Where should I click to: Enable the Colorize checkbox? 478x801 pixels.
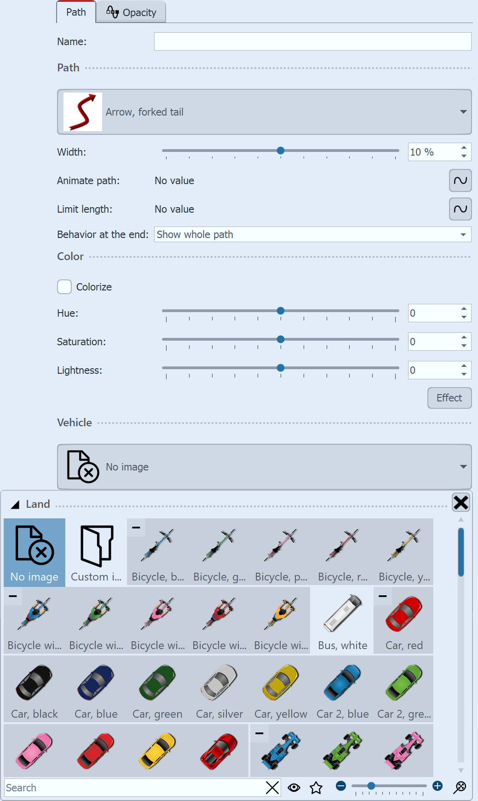pos(64,287)
